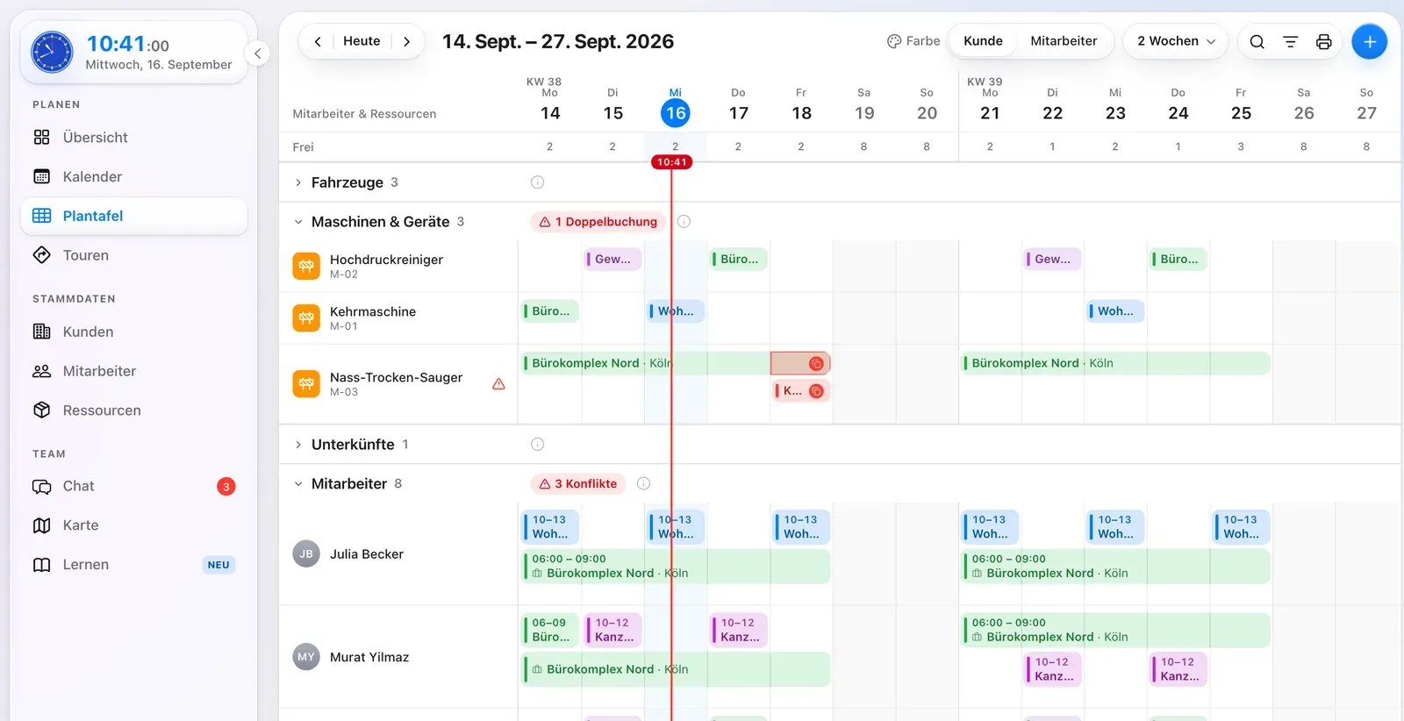
Task: Open Kehrmaschine 'Büro...' booking on Mo 14
Action: (550, 311)
